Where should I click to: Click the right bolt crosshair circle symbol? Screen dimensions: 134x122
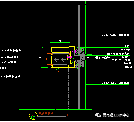[x=64, y=59]
